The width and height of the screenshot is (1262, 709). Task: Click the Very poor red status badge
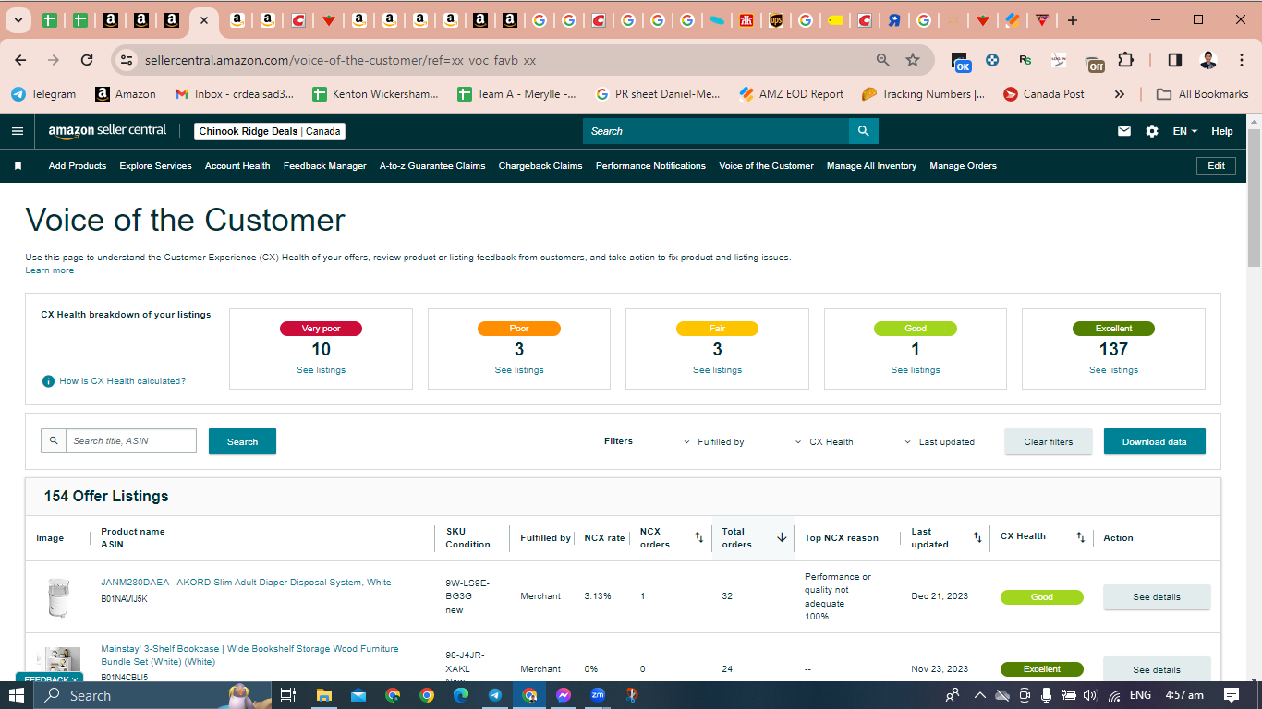point(321,329)
